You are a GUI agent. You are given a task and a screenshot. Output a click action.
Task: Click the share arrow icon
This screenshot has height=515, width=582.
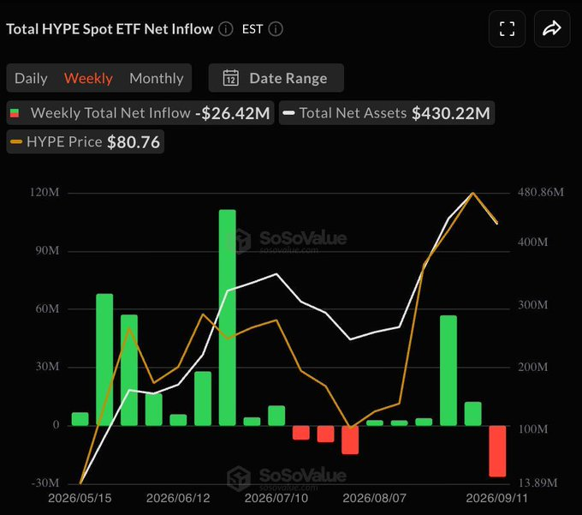point(552,29)
